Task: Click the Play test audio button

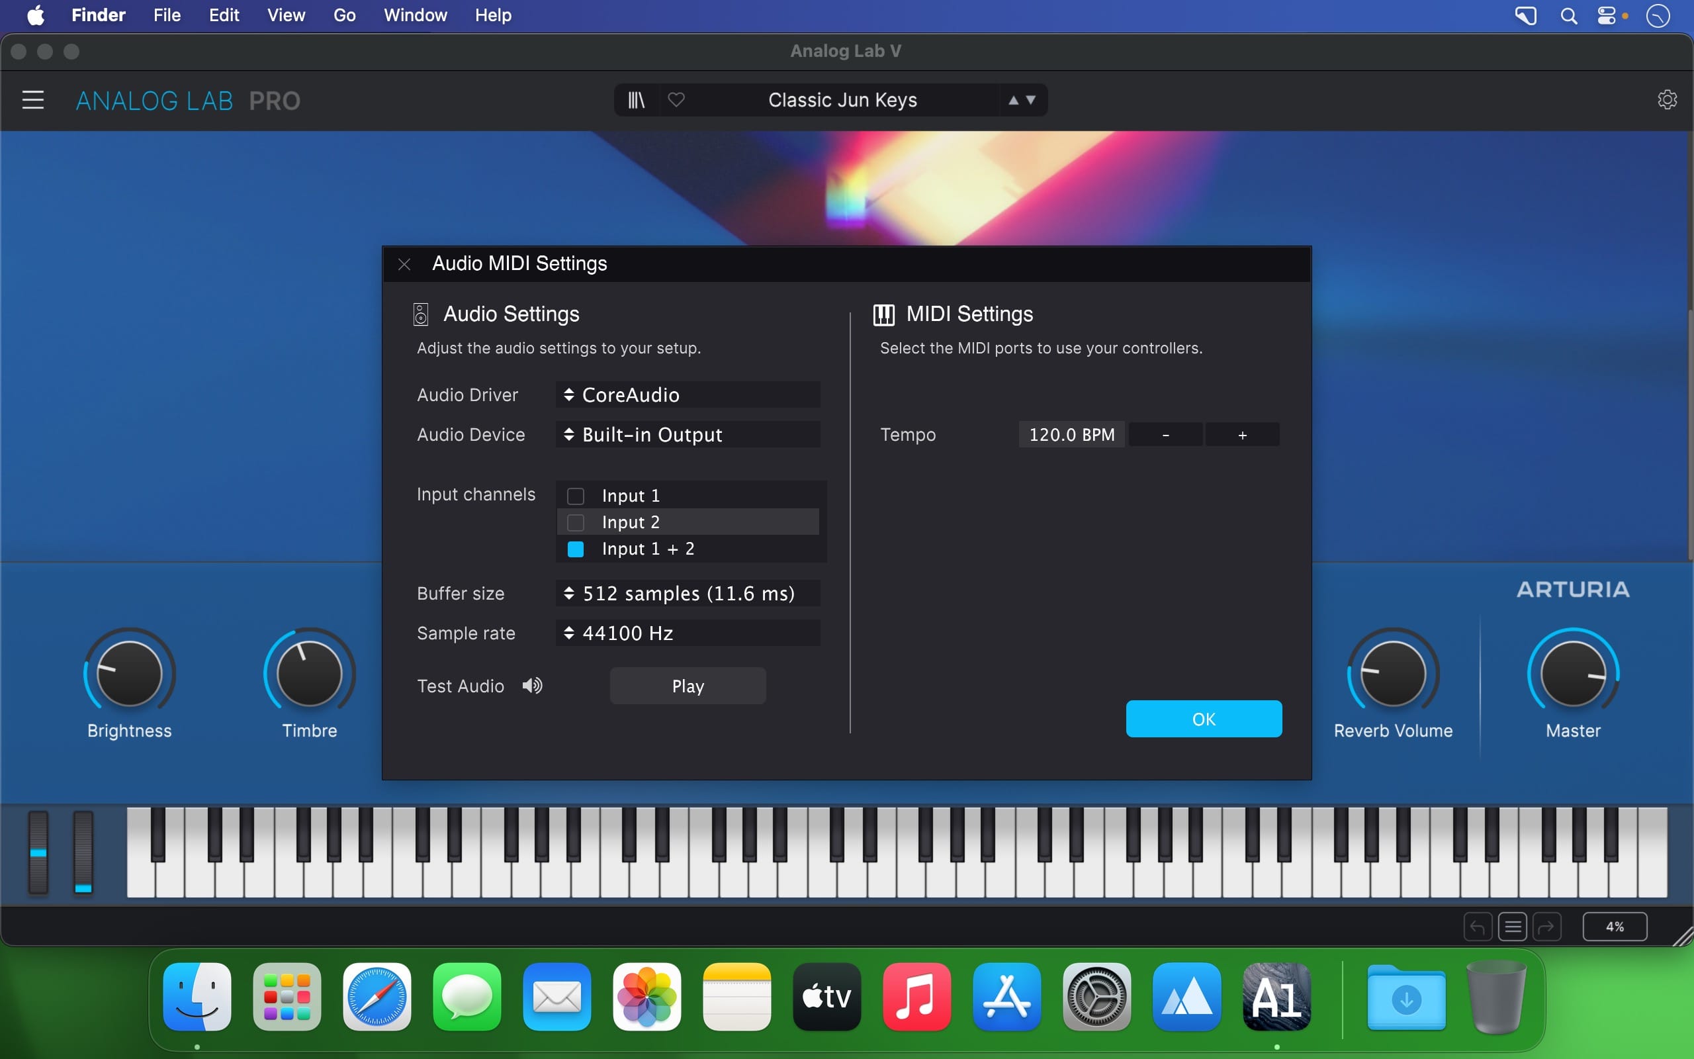Action: [688, 686]
